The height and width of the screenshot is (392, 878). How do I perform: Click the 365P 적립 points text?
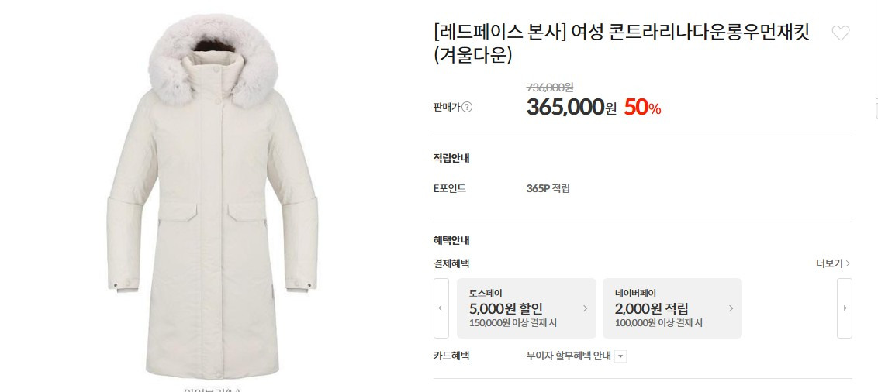pyautogui.click(x=548, y=188)
